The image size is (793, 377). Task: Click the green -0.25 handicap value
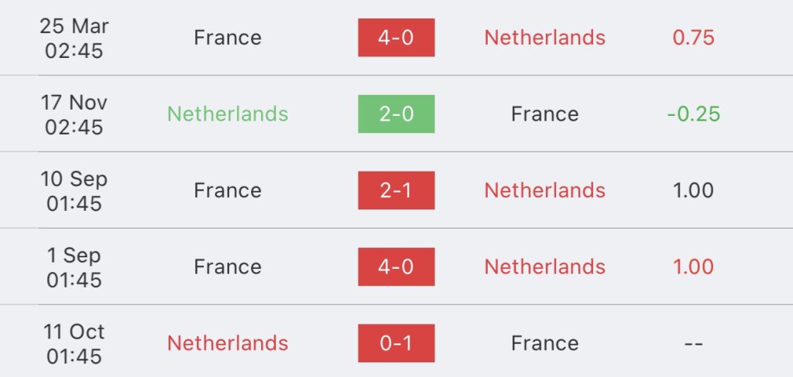tap(693, 114)
